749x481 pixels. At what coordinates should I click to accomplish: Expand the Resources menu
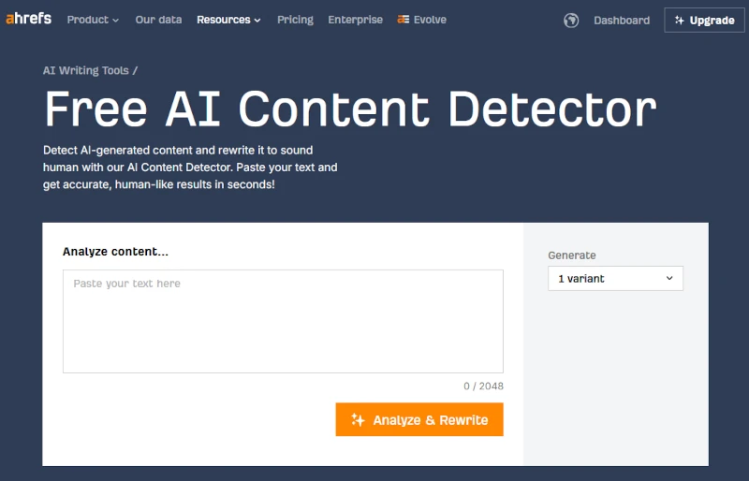[228, 20]
